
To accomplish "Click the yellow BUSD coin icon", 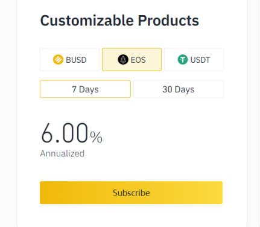I will (x=58, y=60).
